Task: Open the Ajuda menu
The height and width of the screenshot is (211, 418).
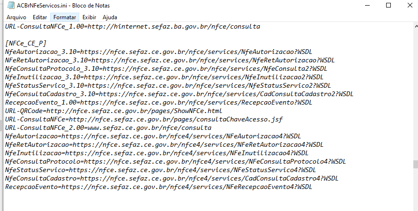Action: pyautogui.click(x=110, y=17)
